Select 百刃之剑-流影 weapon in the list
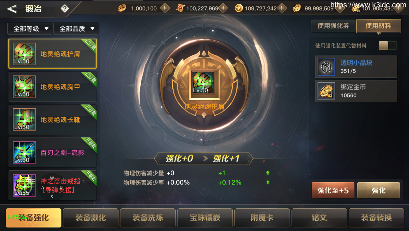 [52, 153]
